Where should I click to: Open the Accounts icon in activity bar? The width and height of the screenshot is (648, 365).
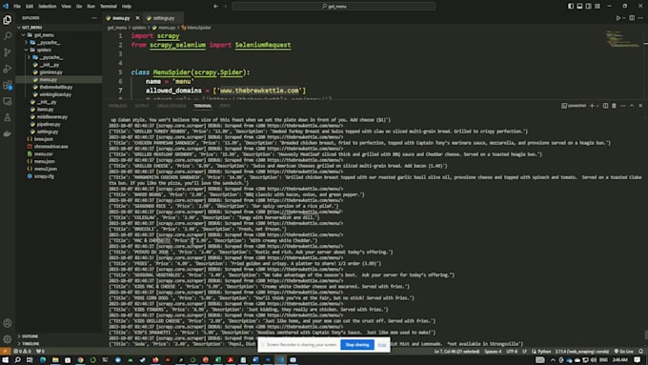click(x=7, y=323)
